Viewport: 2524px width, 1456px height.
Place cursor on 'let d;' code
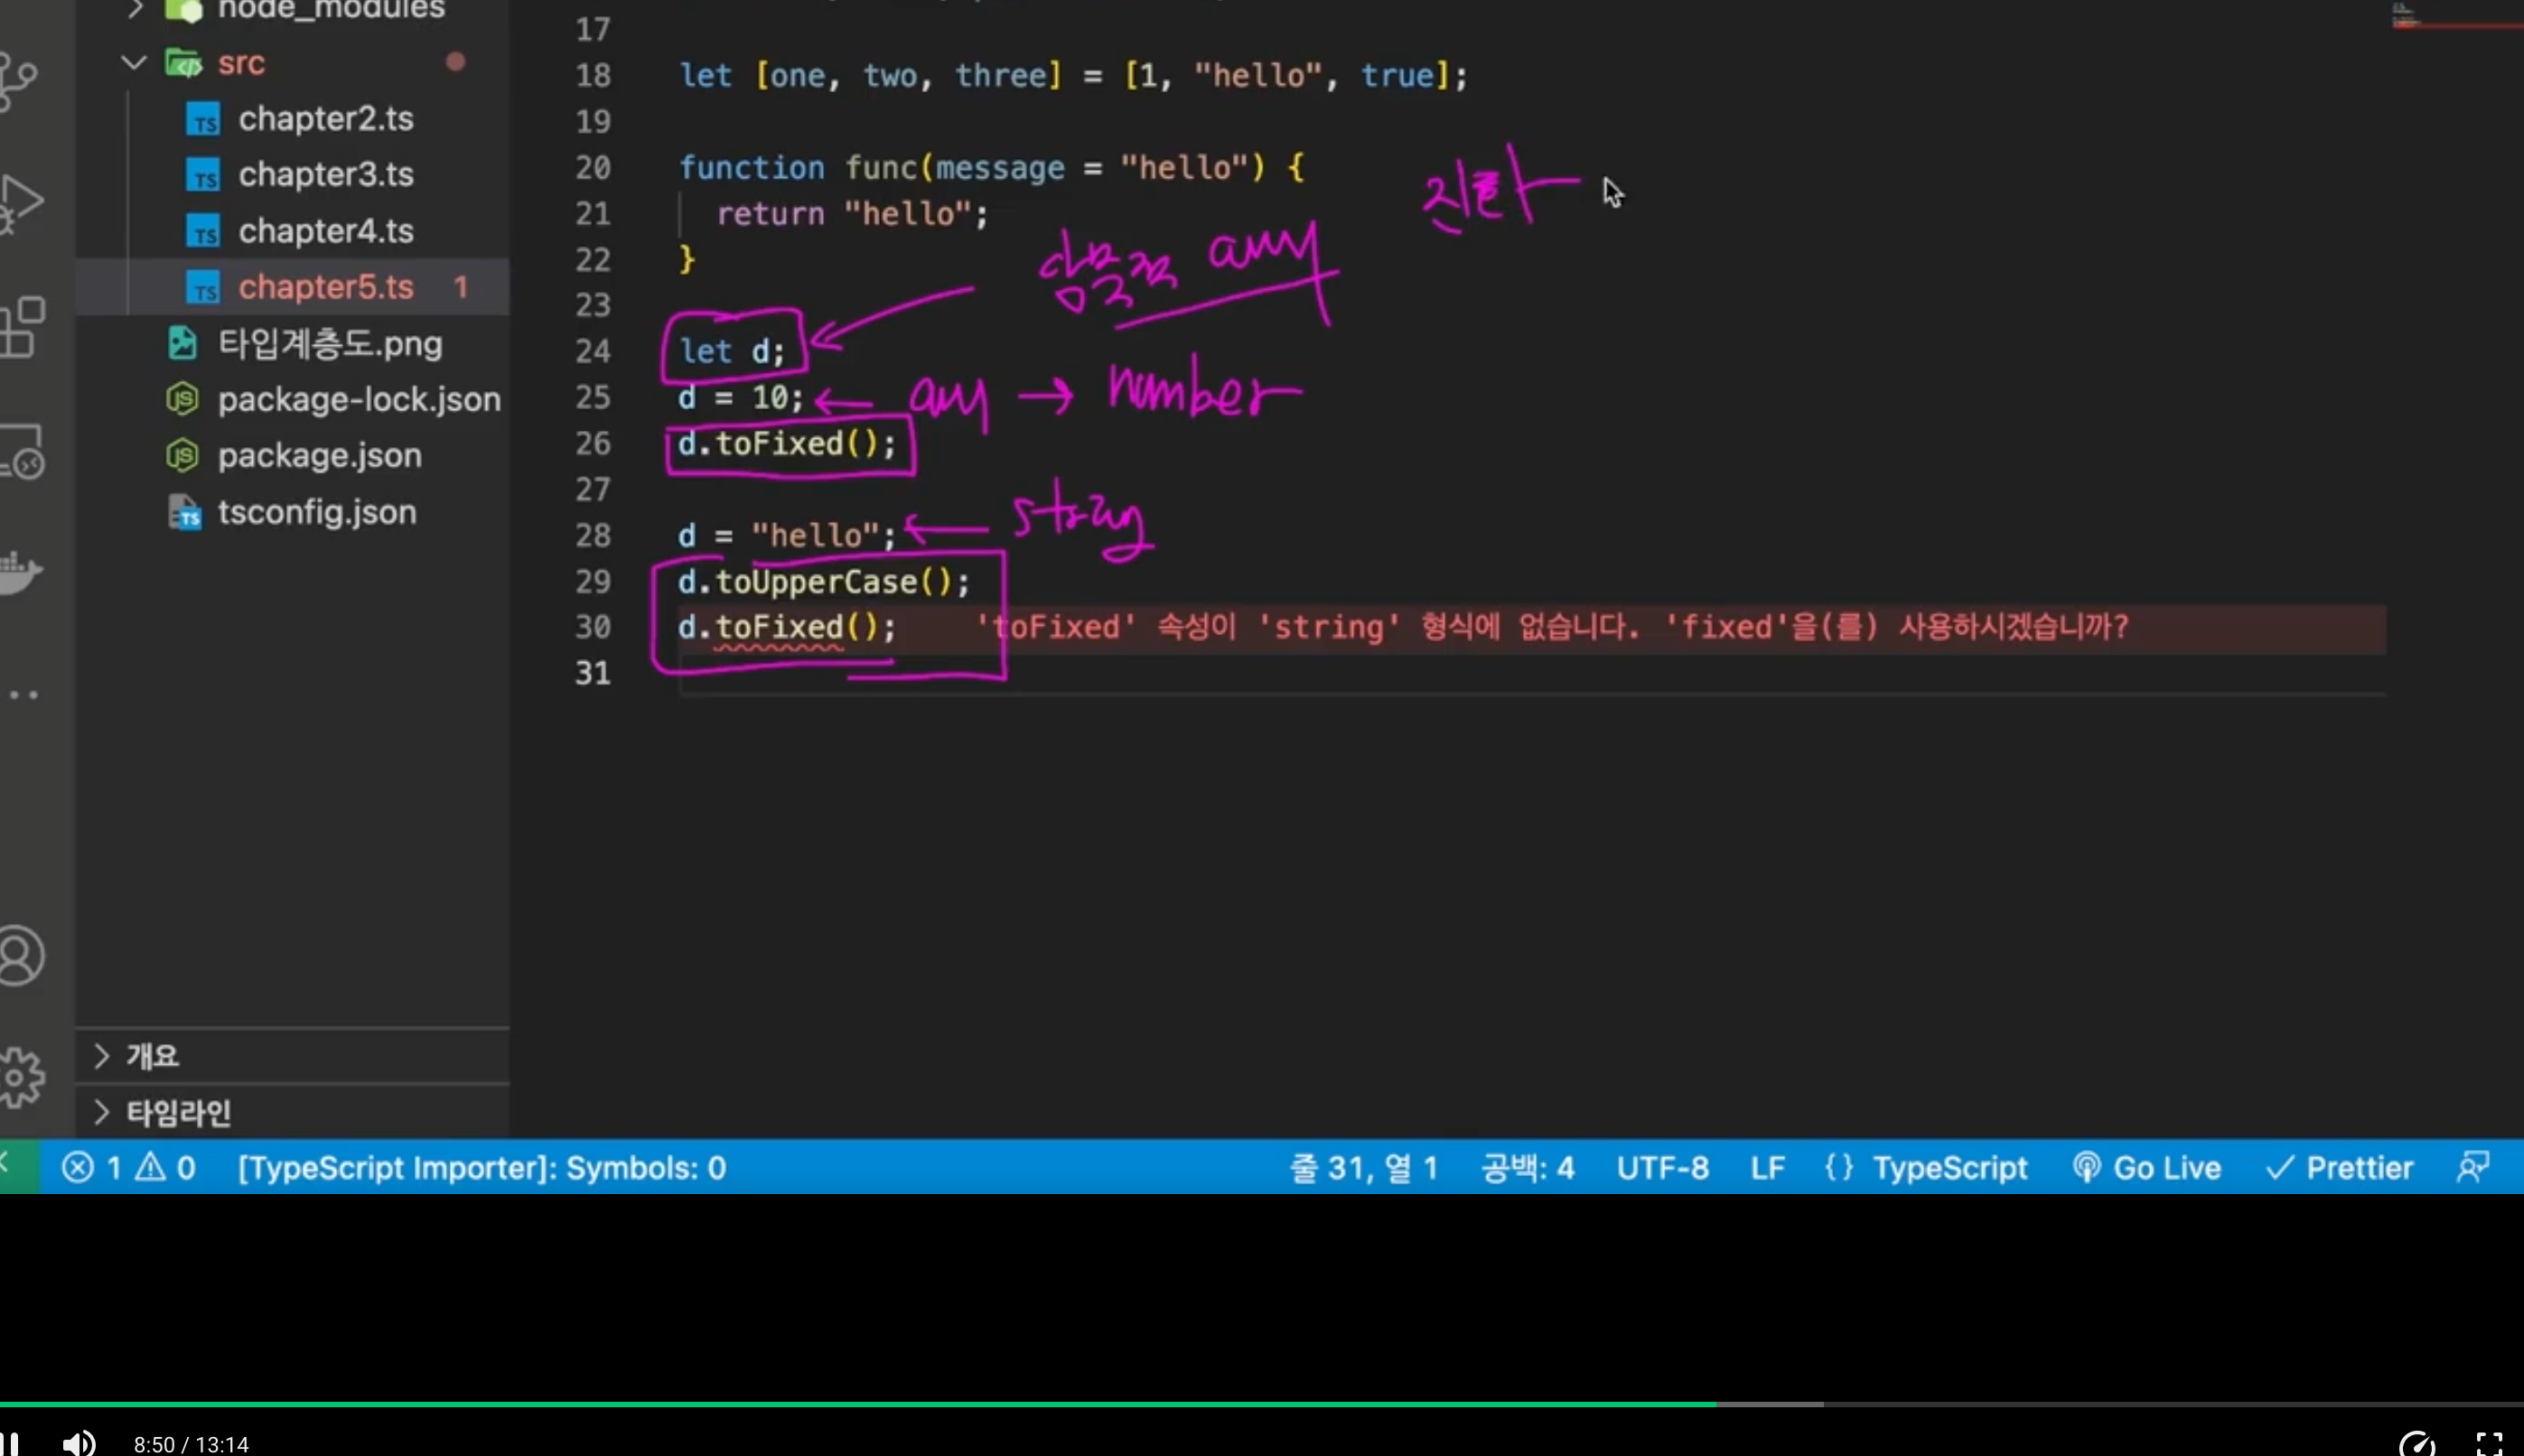[732, 351]
